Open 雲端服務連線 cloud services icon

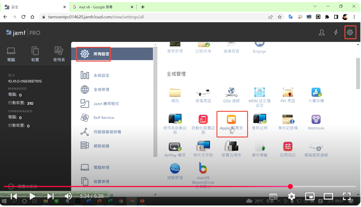(x=316, y=146)
